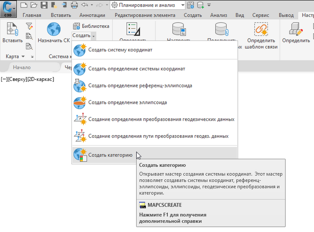Click Создание определения преобразования геодезических данных
The height and width of the screenshot is (232, 314).
point(161,119)
